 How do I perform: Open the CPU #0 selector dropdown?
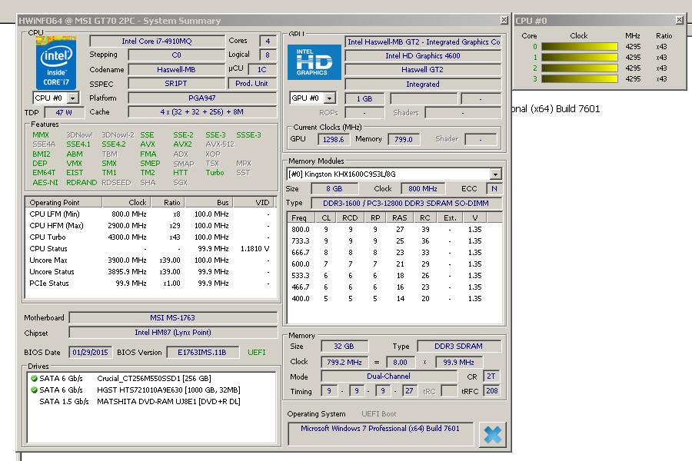(x=73, y=98)
